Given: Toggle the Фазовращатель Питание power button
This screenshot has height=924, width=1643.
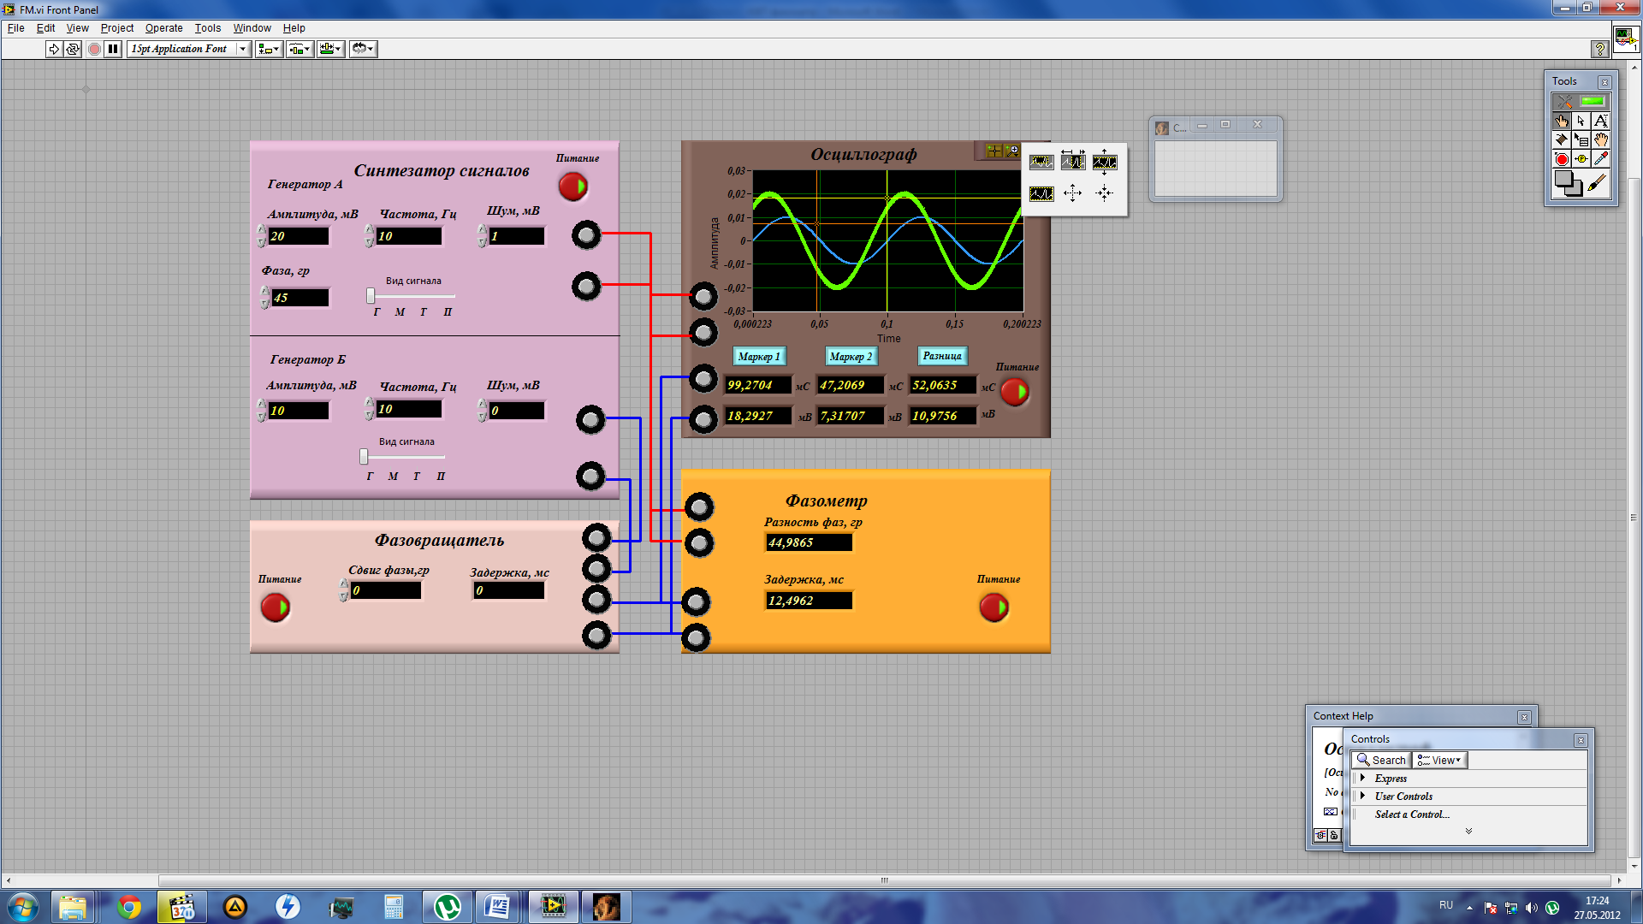Looking at the screenshot, I should [x=276, y=607].
